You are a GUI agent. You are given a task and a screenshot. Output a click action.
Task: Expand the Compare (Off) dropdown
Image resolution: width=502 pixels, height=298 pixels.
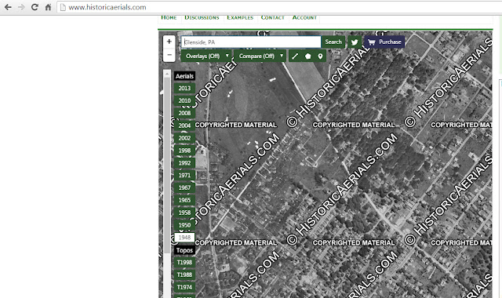click(x=260, y=56)
